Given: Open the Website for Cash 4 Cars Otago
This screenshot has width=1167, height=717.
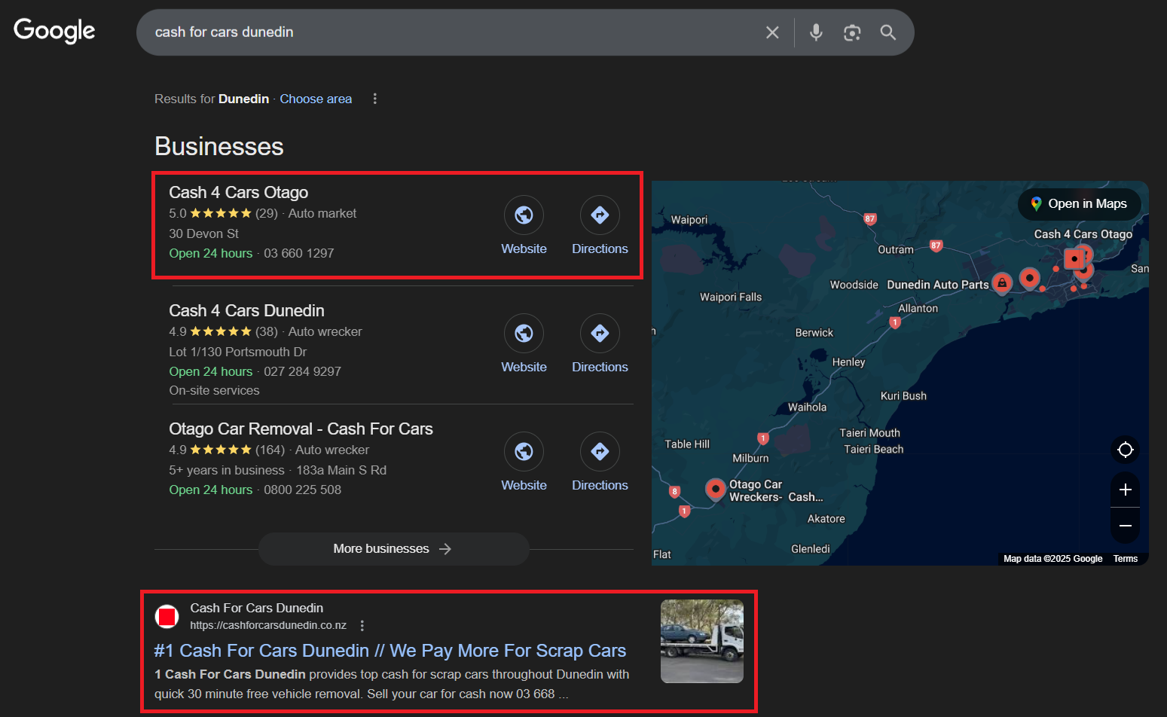Looking at the screenshot, I should click(x=524, y=215).
